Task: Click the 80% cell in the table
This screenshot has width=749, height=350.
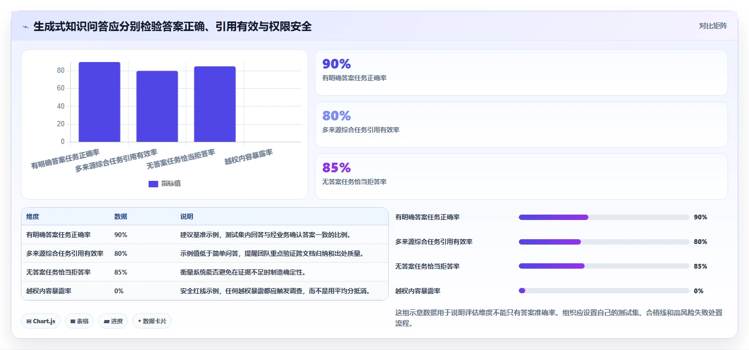Action: click(120, 254)
